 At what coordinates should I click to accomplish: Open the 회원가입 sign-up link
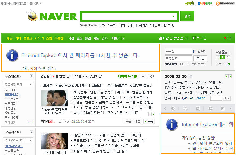pyautogui.click(x=171, y=64)
